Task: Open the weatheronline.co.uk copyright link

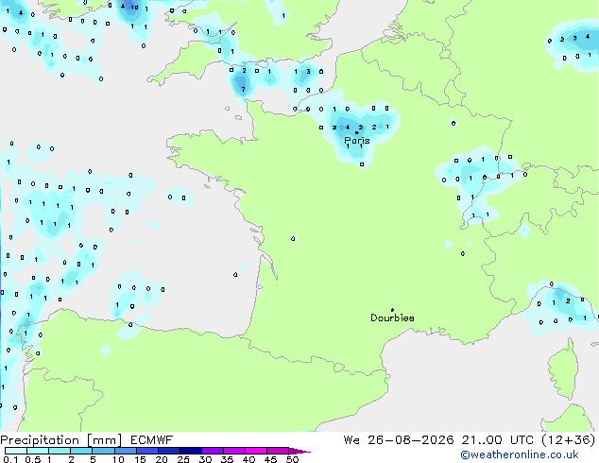Action: pos(520,454)
